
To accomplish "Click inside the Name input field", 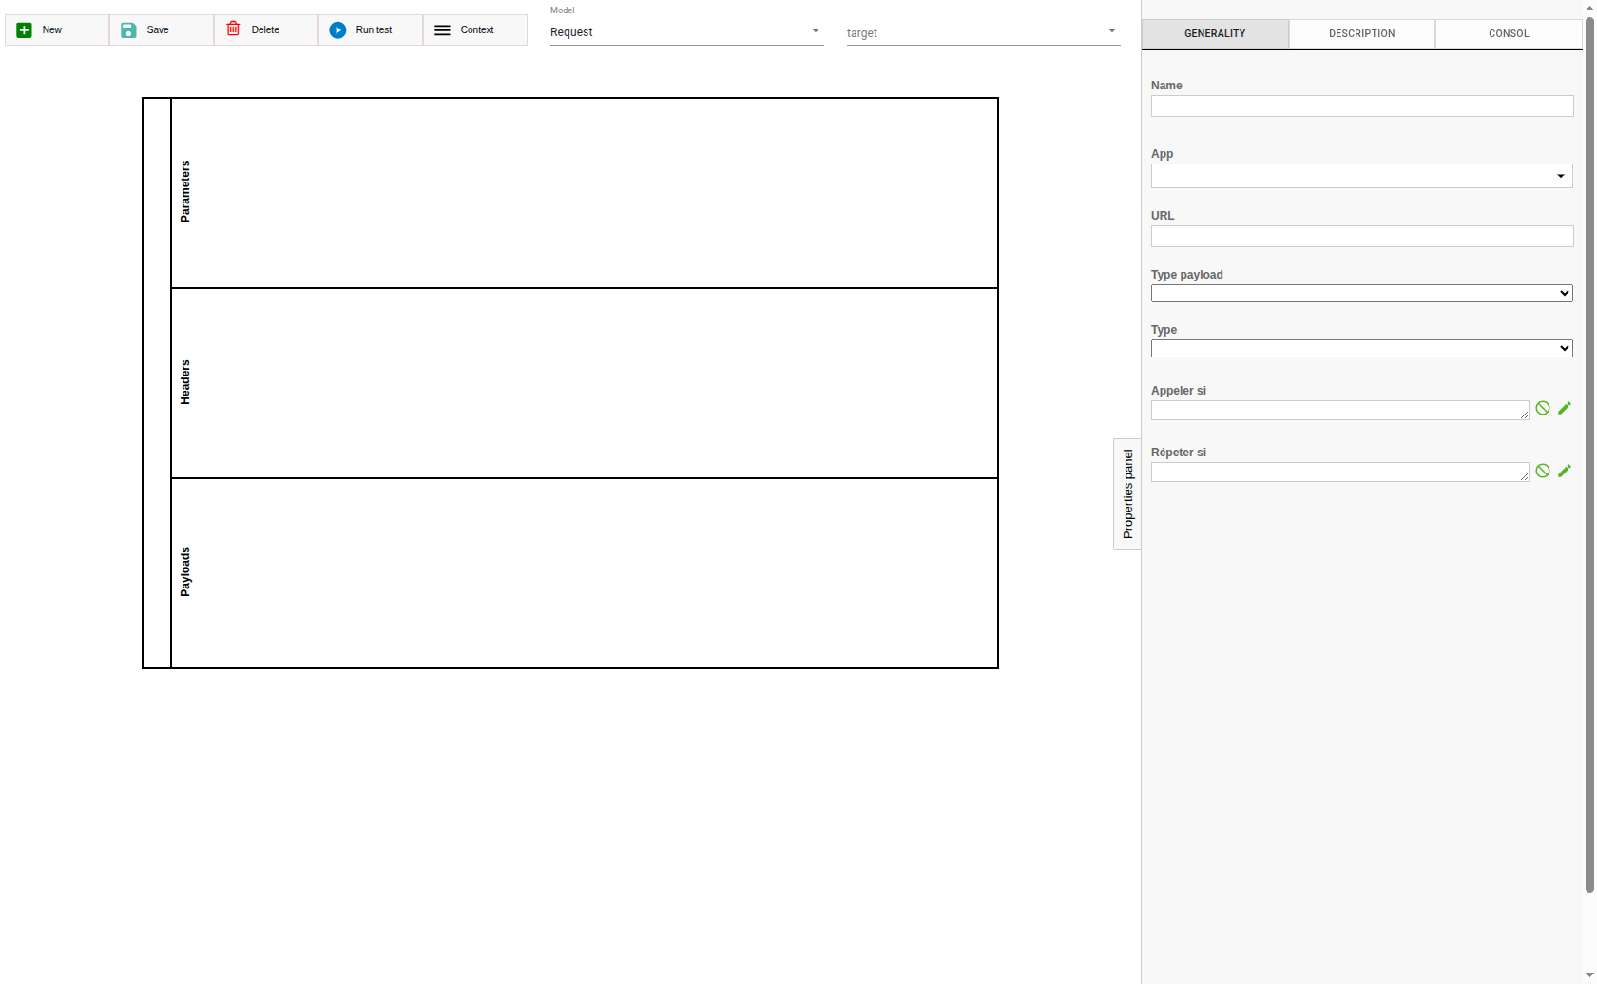I will tap(1361, 106).
